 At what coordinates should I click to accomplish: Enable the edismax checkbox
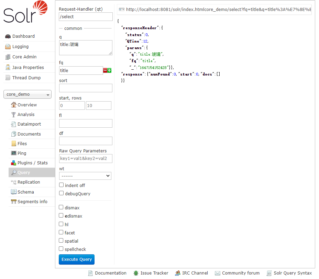pos(61,216)
